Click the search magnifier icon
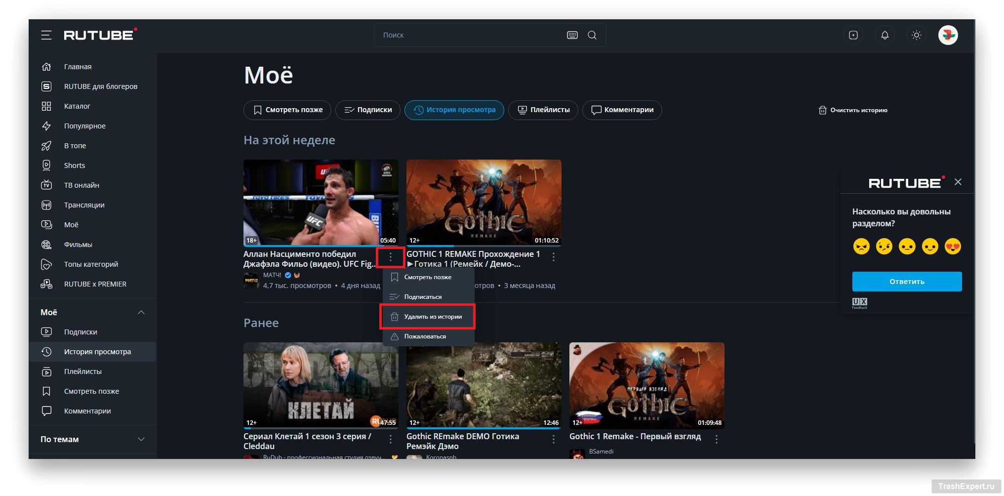This screenshot has width=1004, height=496. 592,35
